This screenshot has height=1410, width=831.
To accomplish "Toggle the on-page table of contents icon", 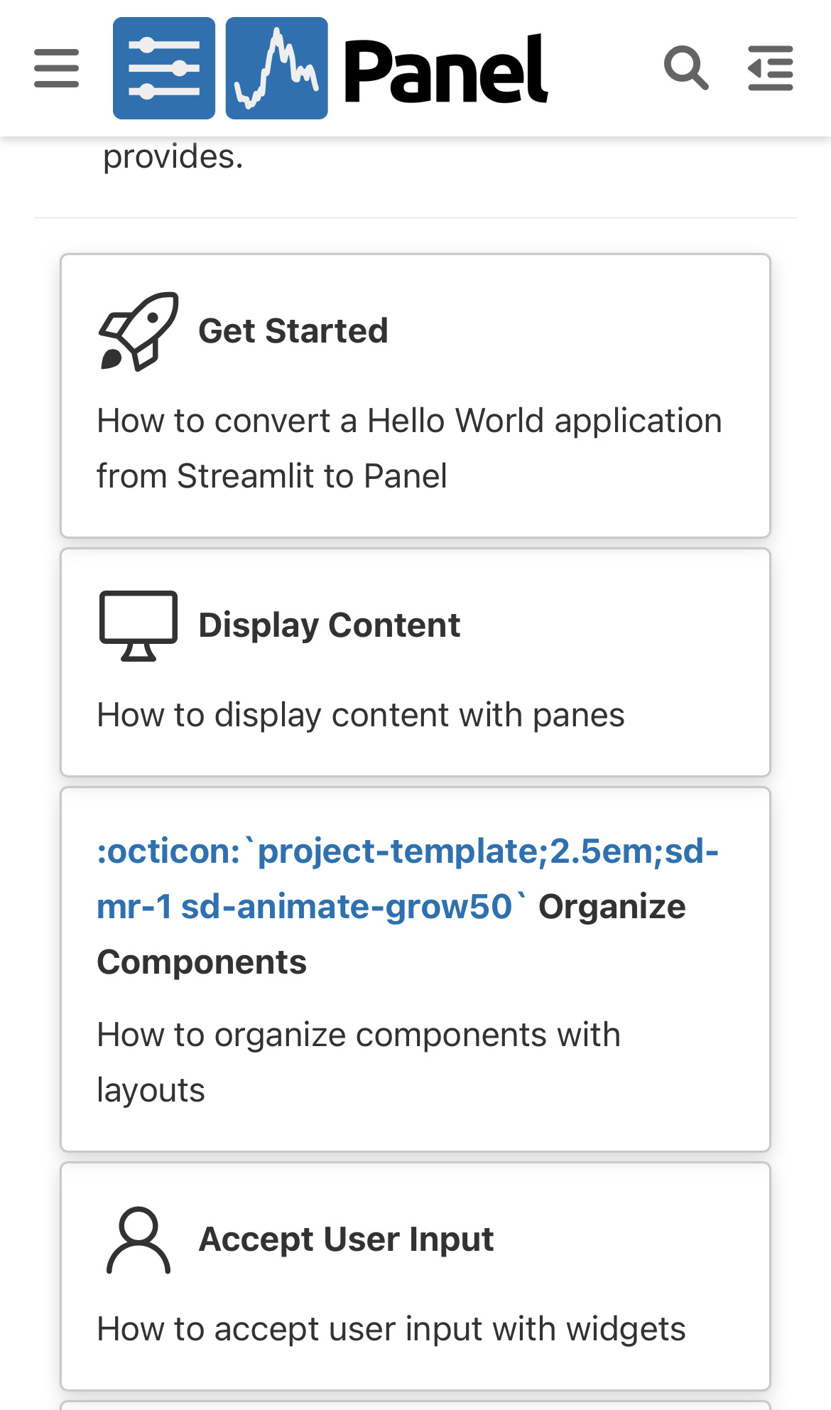I will [x=769, y=68].
